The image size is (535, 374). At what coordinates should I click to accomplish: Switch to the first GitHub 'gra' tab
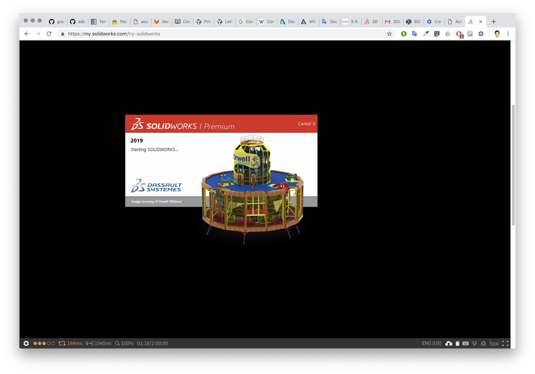56,21
